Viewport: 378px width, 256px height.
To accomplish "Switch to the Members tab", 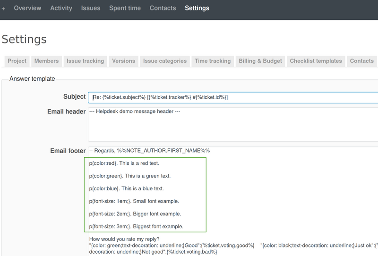I will pyautogui.click(x=46, y=61).
